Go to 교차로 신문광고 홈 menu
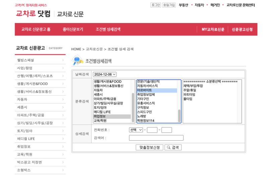This screenshot has width=268, height=175. pos(36,29)
